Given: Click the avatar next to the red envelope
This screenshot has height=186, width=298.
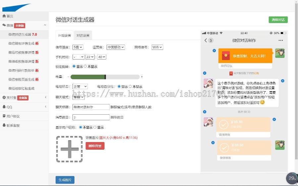Looking at the screenshot, I should pos(280,53).
